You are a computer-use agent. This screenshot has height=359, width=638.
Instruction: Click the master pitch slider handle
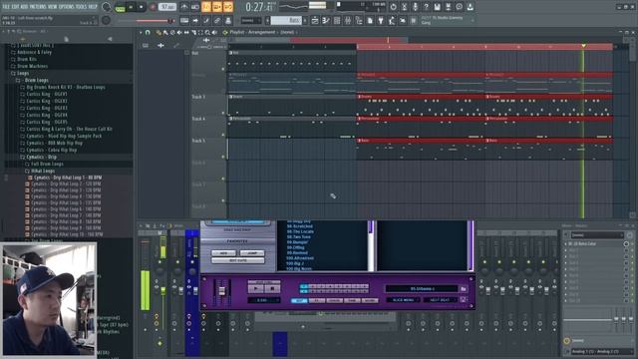click(170, 20)
